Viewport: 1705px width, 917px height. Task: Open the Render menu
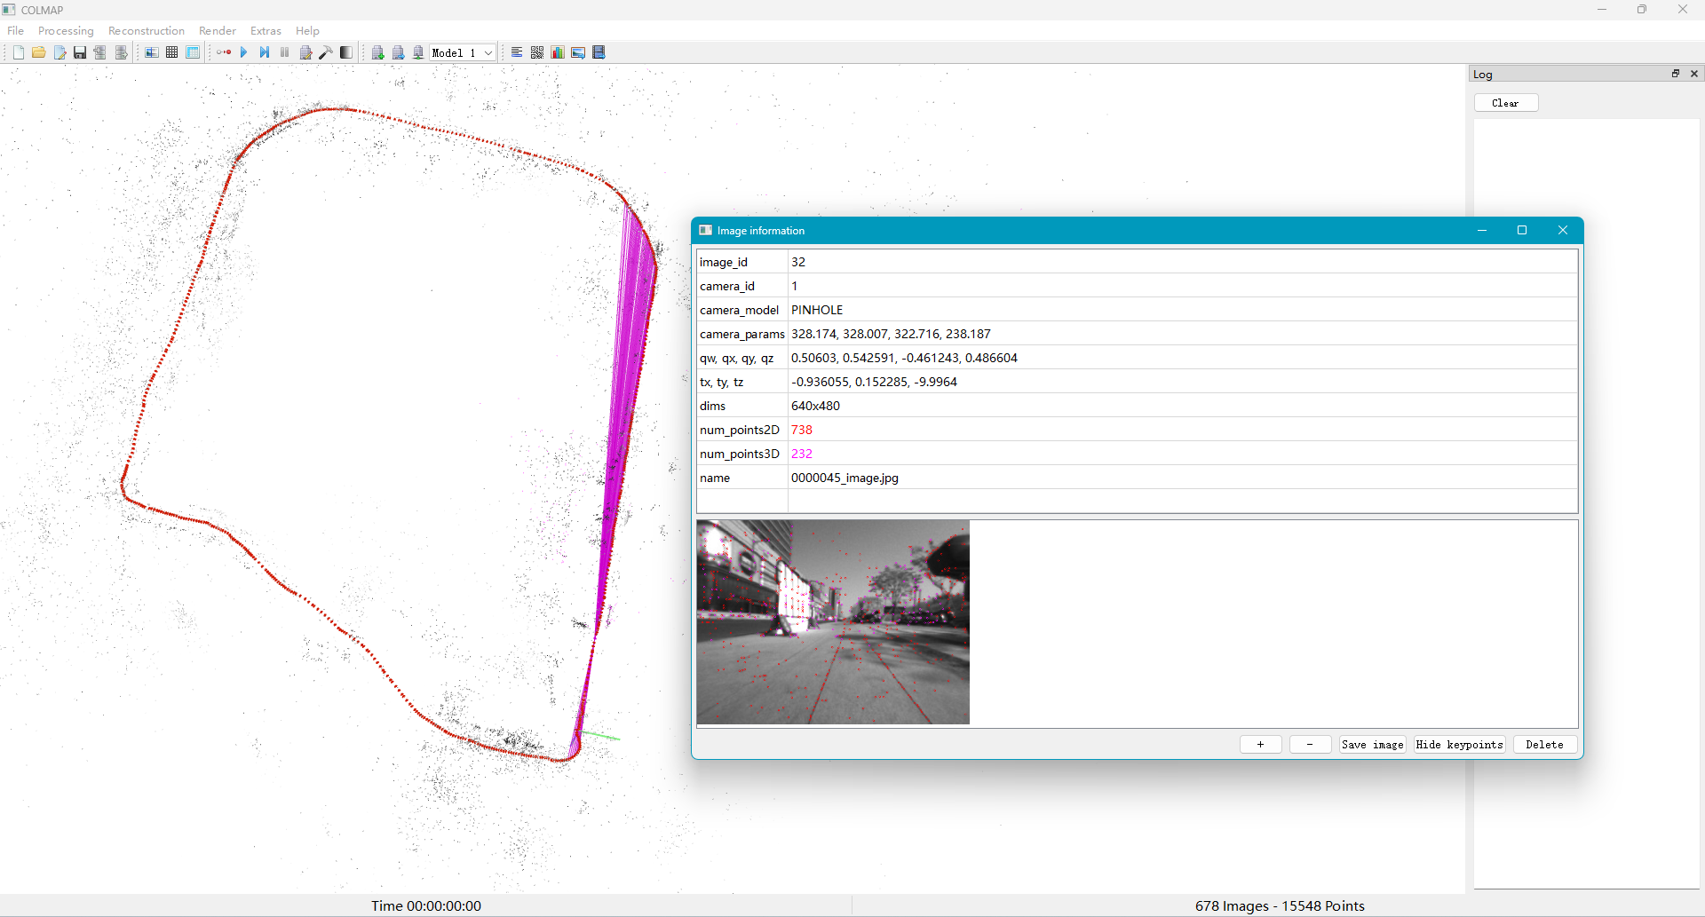coord(218,30)
